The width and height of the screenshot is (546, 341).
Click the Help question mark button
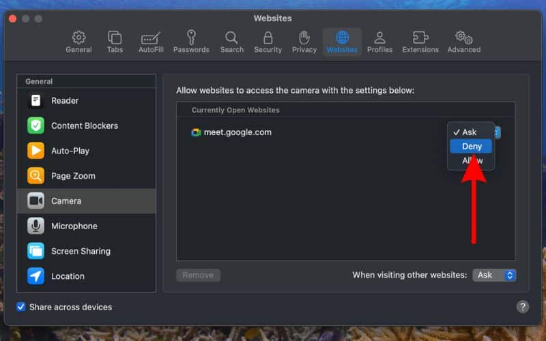[x=522, y=307]
